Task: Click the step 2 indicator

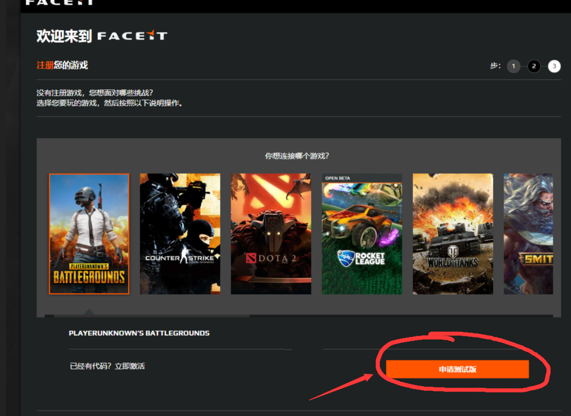Action: tap(534, 66)
